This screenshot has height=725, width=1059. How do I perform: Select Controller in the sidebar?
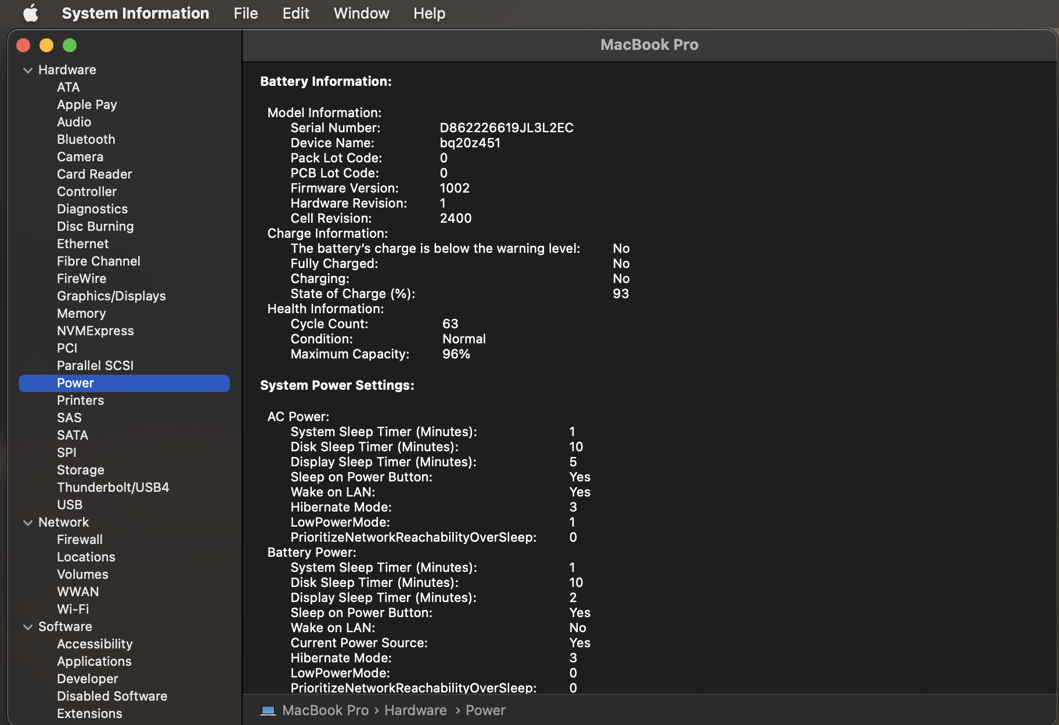pos(87,191)
